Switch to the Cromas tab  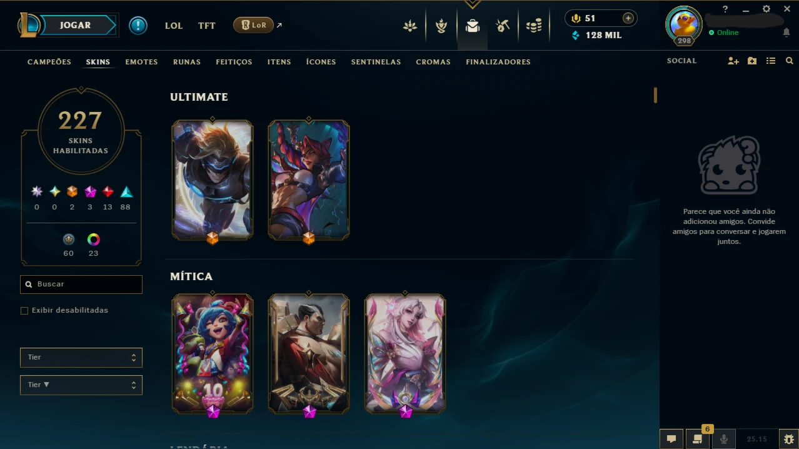click(433, 62)
